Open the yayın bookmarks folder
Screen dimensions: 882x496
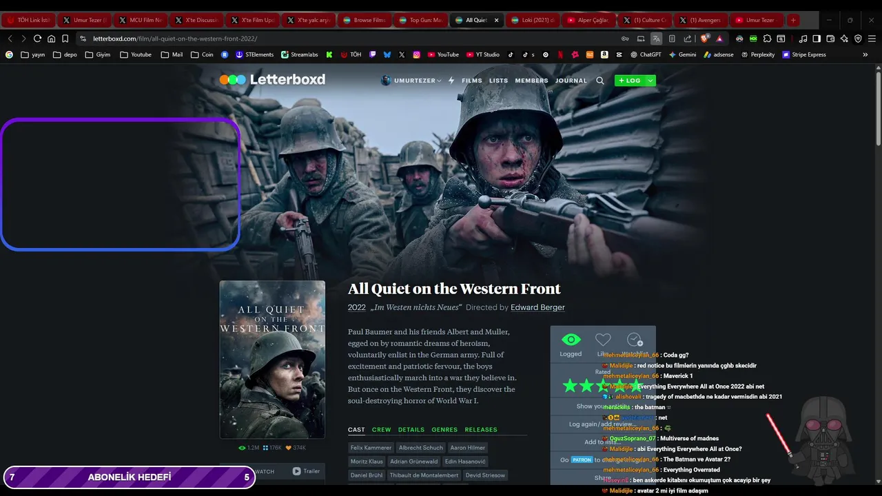pyautogui.click(x=32, y=54)
